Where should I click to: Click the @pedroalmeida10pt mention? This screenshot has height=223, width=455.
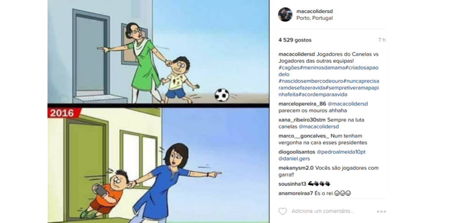341,152
